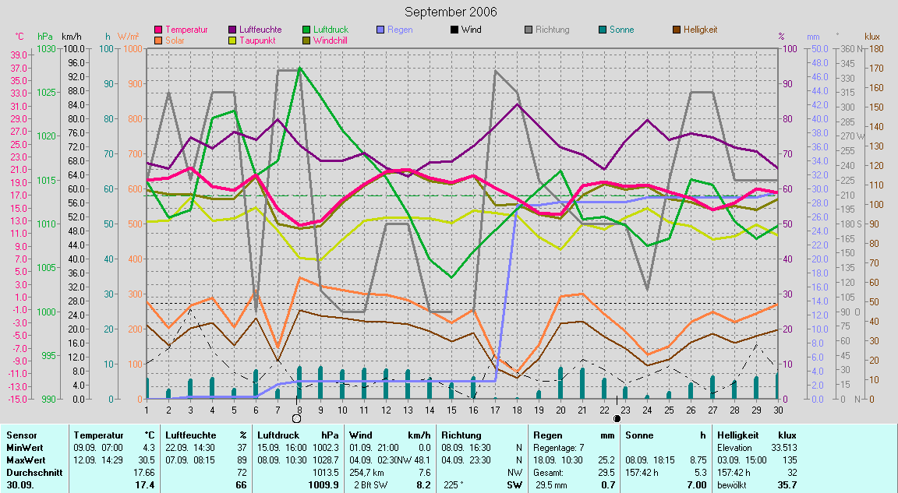
Task: Select the green Luftdruck legend swatch
Action: [307, 30]
